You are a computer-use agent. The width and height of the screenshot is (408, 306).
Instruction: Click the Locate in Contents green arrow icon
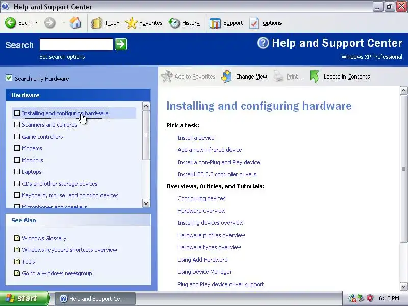pos(315,76)
